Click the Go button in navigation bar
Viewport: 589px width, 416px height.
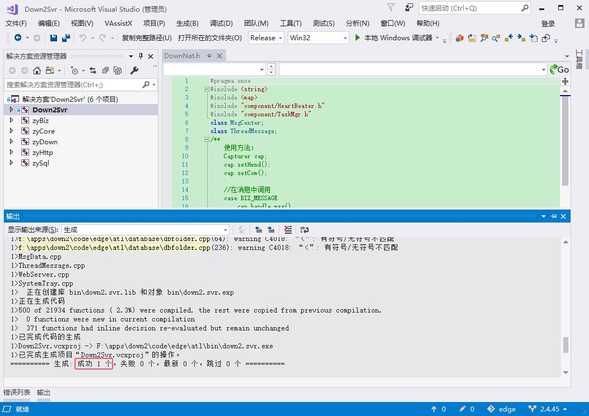tap(559, 69)
